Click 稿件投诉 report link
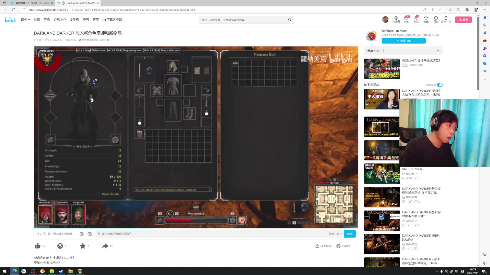This screenshot has width=490, height=275. [323, 246]
